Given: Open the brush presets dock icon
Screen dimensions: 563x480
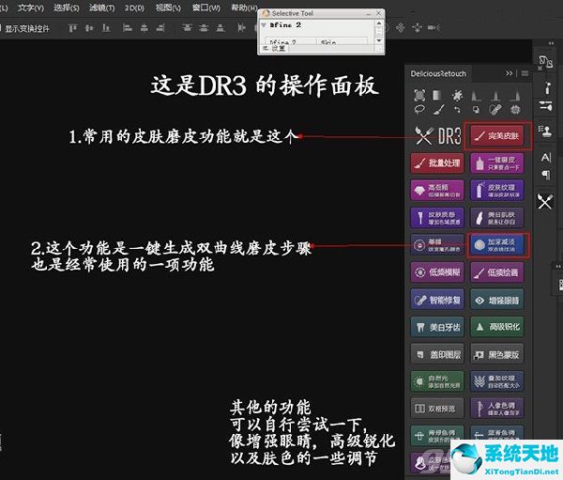Looking at the screenshot, I should tap(545, 106).
